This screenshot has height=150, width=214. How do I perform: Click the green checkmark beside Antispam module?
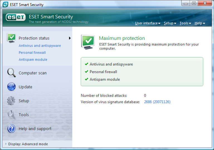tap(87, 79)
